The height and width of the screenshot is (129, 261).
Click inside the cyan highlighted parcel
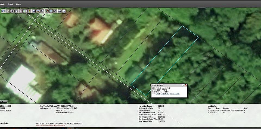[x=165, y=60]
